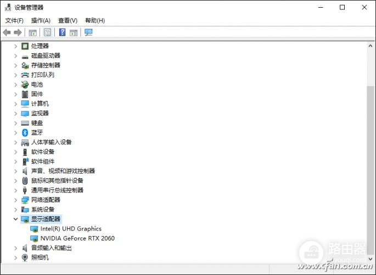Expand the 网络适配器 node

(15, 200)
